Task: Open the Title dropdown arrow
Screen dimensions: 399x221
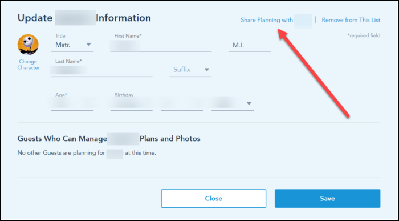Action: 88,45
